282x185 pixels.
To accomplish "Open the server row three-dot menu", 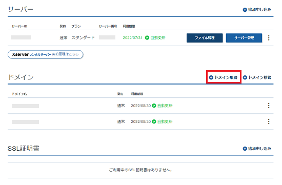I will coord(269,38).
